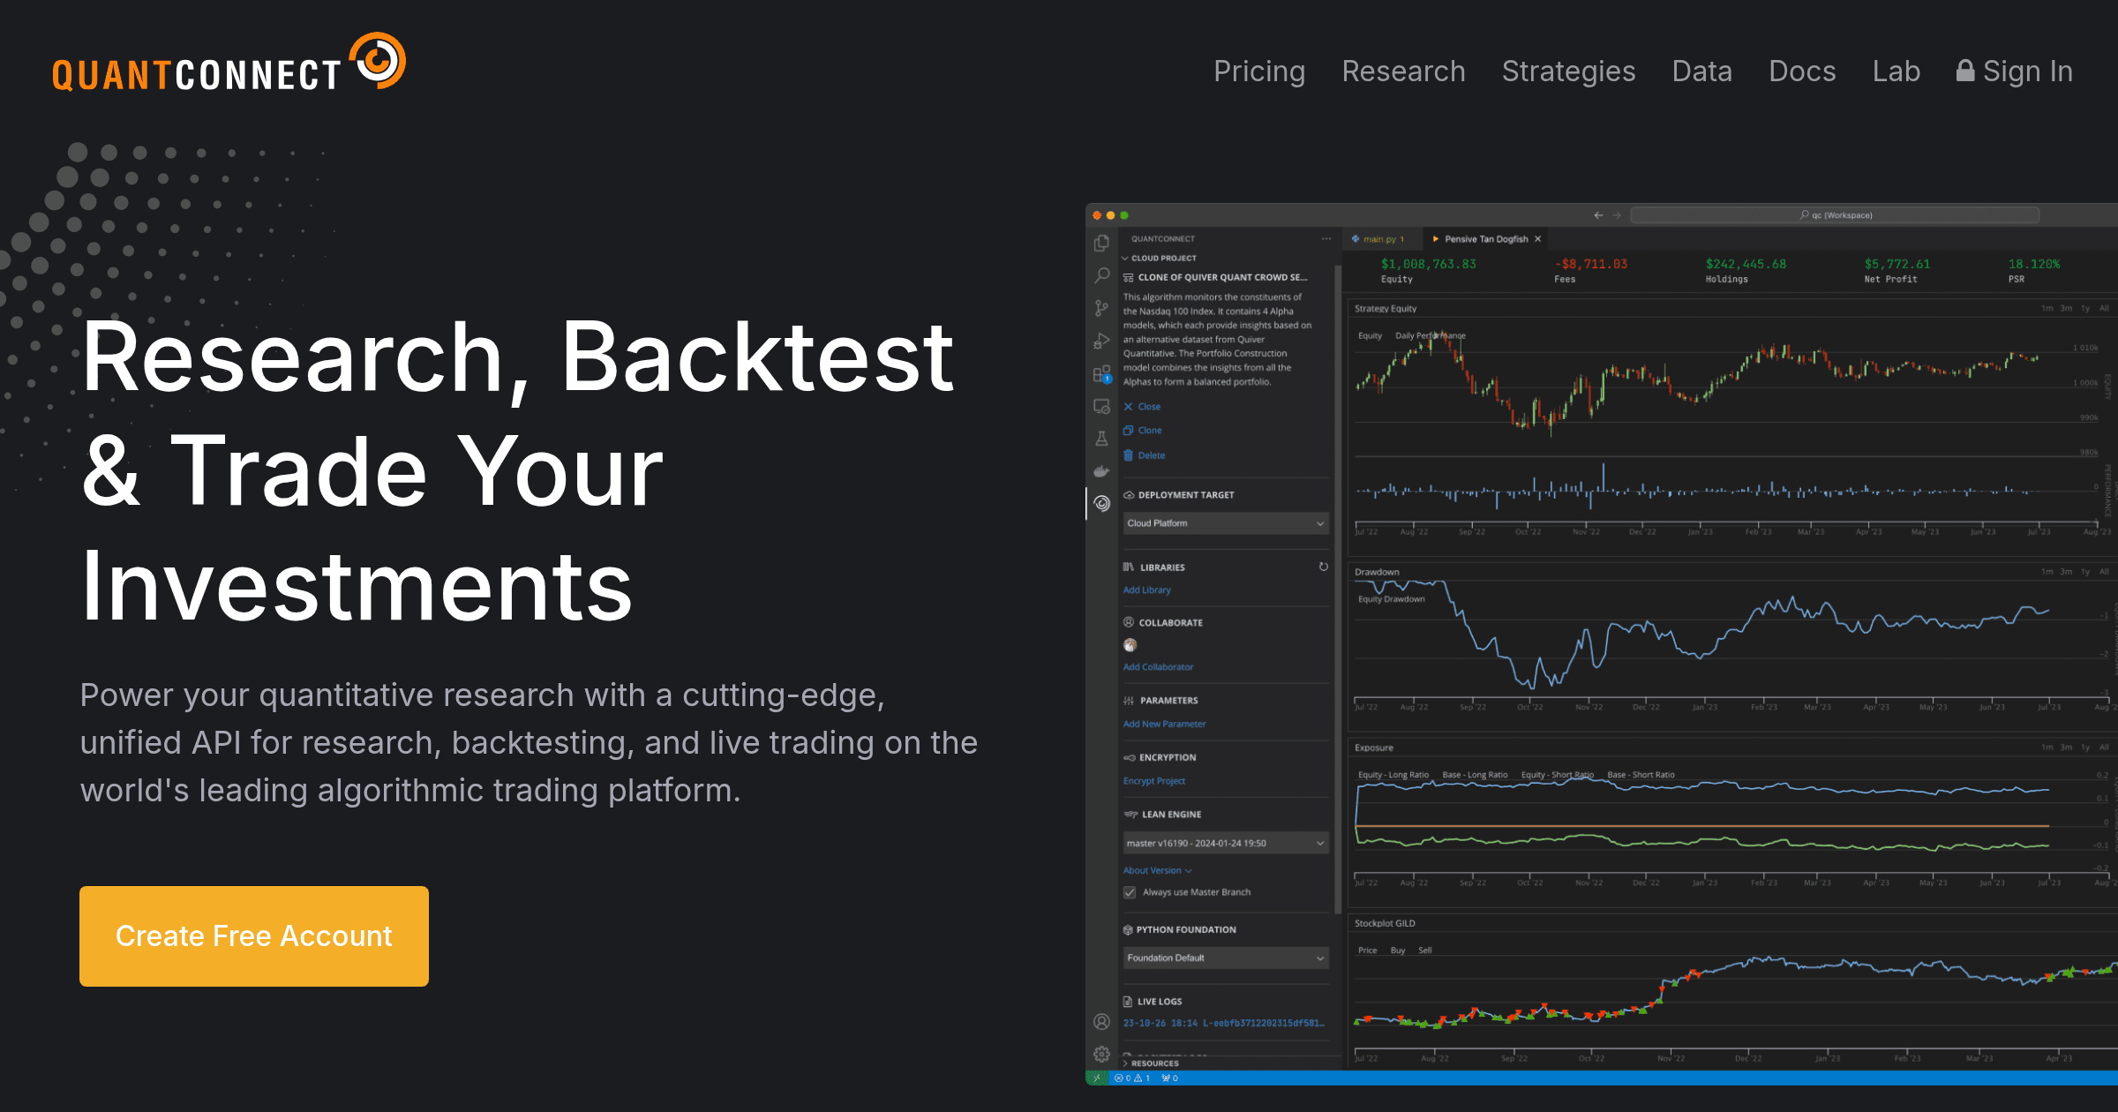Open the Foundation Default dropdown
The height and width of the screenshot is (1112, 2118).
click(x=1226, y=958)
